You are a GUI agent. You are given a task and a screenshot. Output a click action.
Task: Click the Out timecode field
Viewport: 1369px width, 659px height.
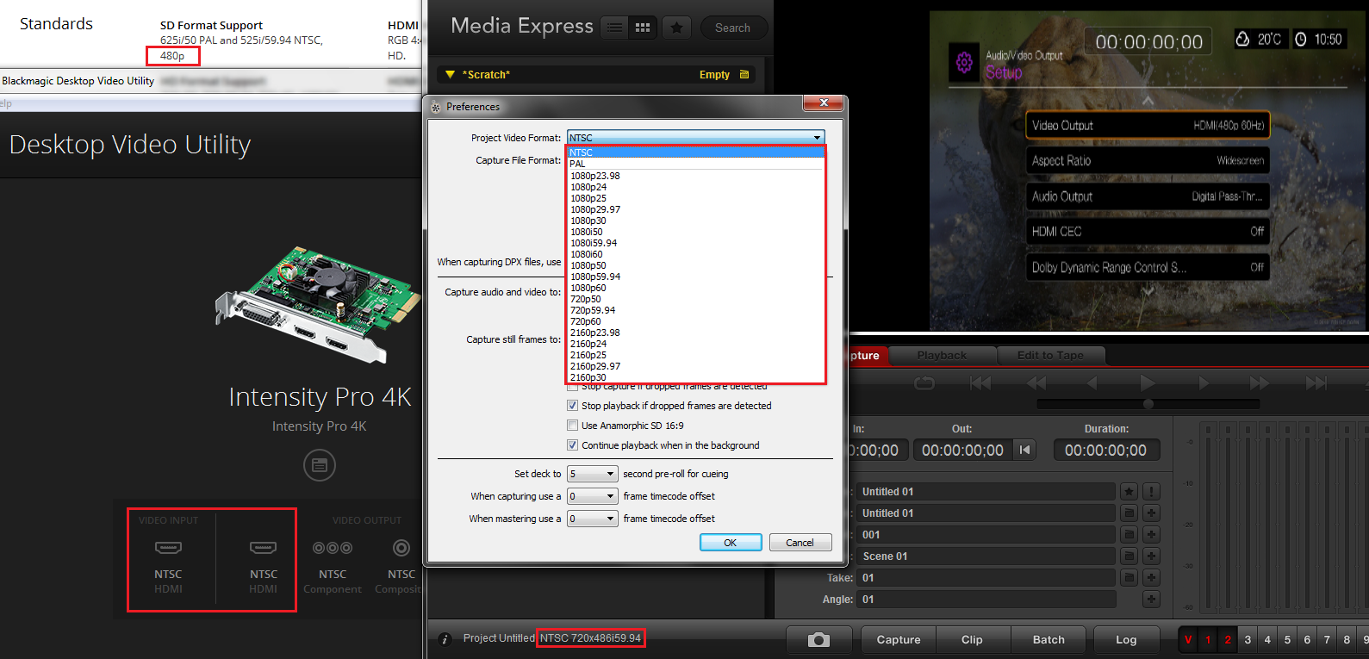pyautogui.click(x=962, y=450)
